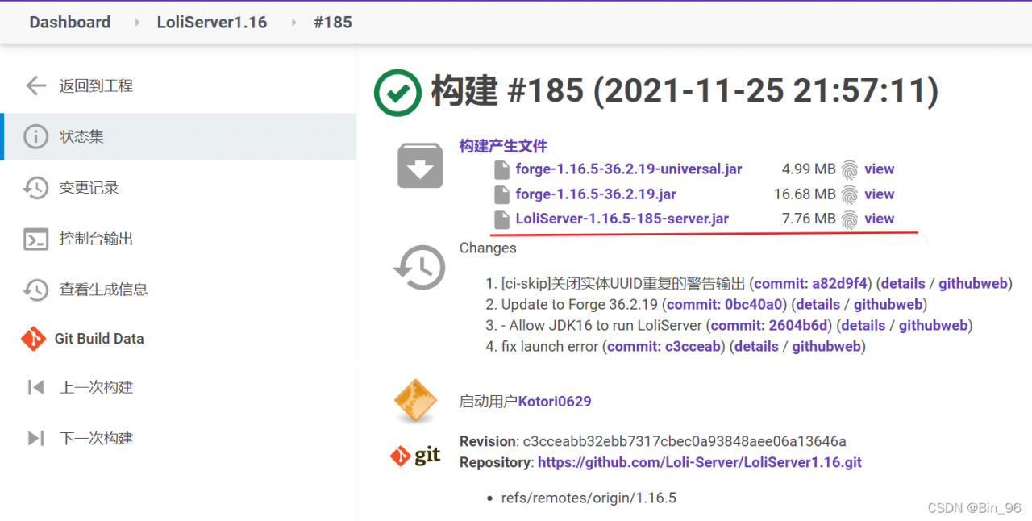1032x521 pixels.
Task: Open details for Update to Forge 36.2.19
Action: [818, 305]
